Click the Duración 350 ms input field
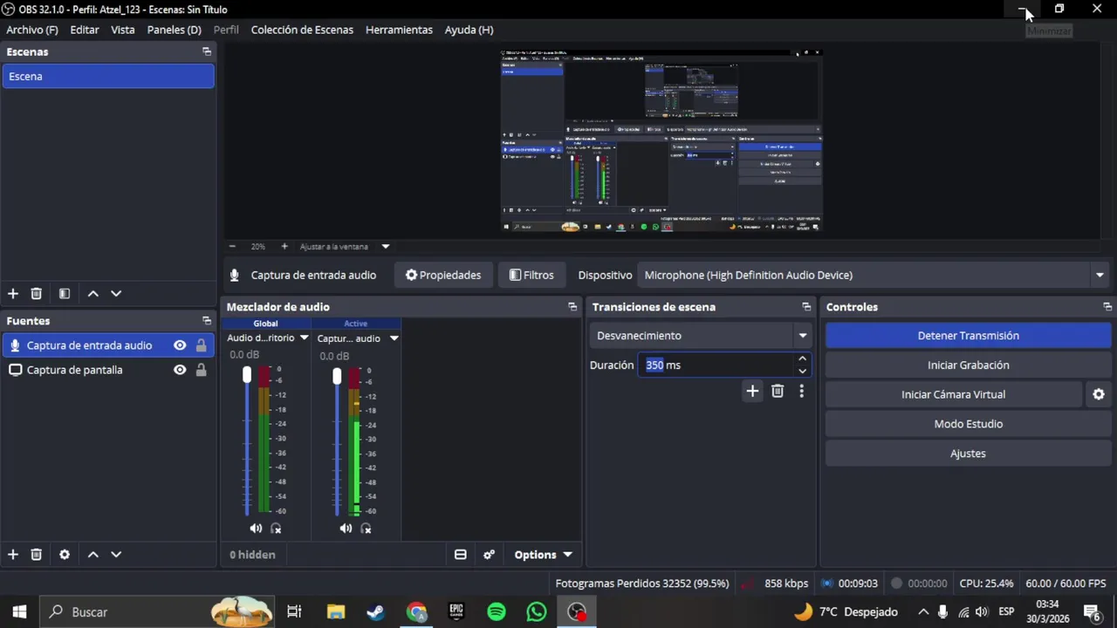The width and height of the screenshot is (1117, 628). [716, 365]
